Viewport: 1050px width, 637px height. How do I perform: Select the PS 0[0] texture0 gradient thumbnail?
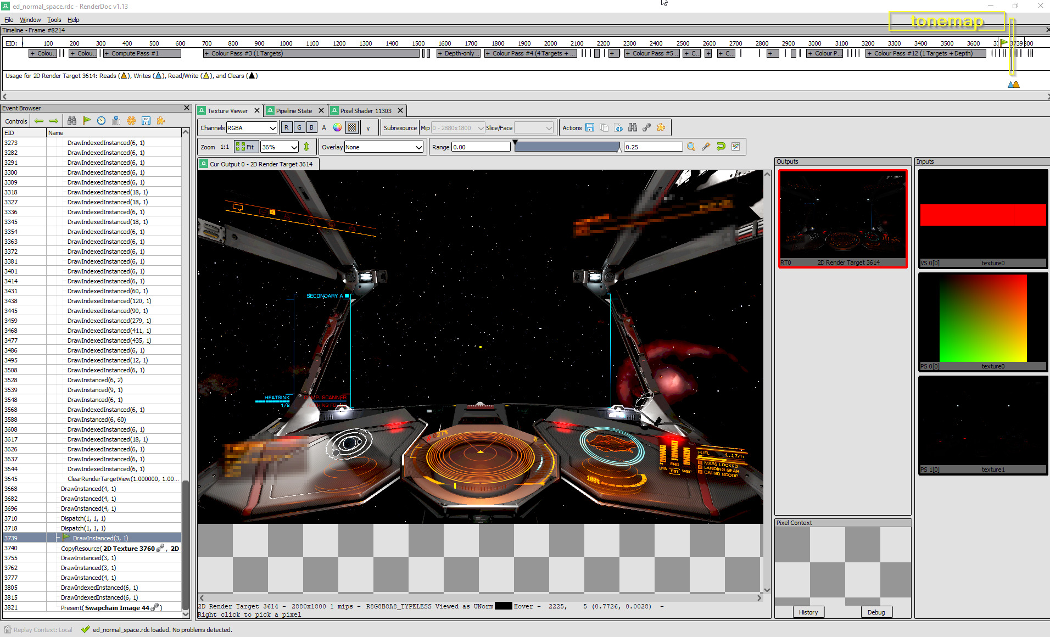(x=983, y=322)
